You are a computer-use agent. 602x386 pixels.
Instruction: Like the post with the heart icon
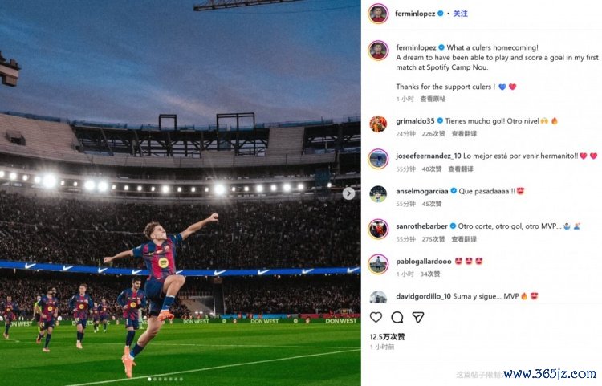(377, 317)
